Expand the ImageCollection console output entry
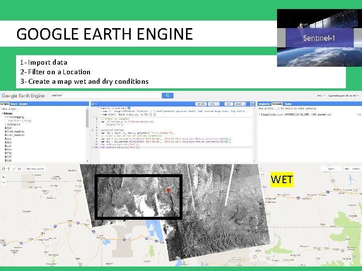 point(259,114)
